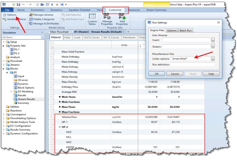Switch to Options tab in Run Settings

(172, 30)
